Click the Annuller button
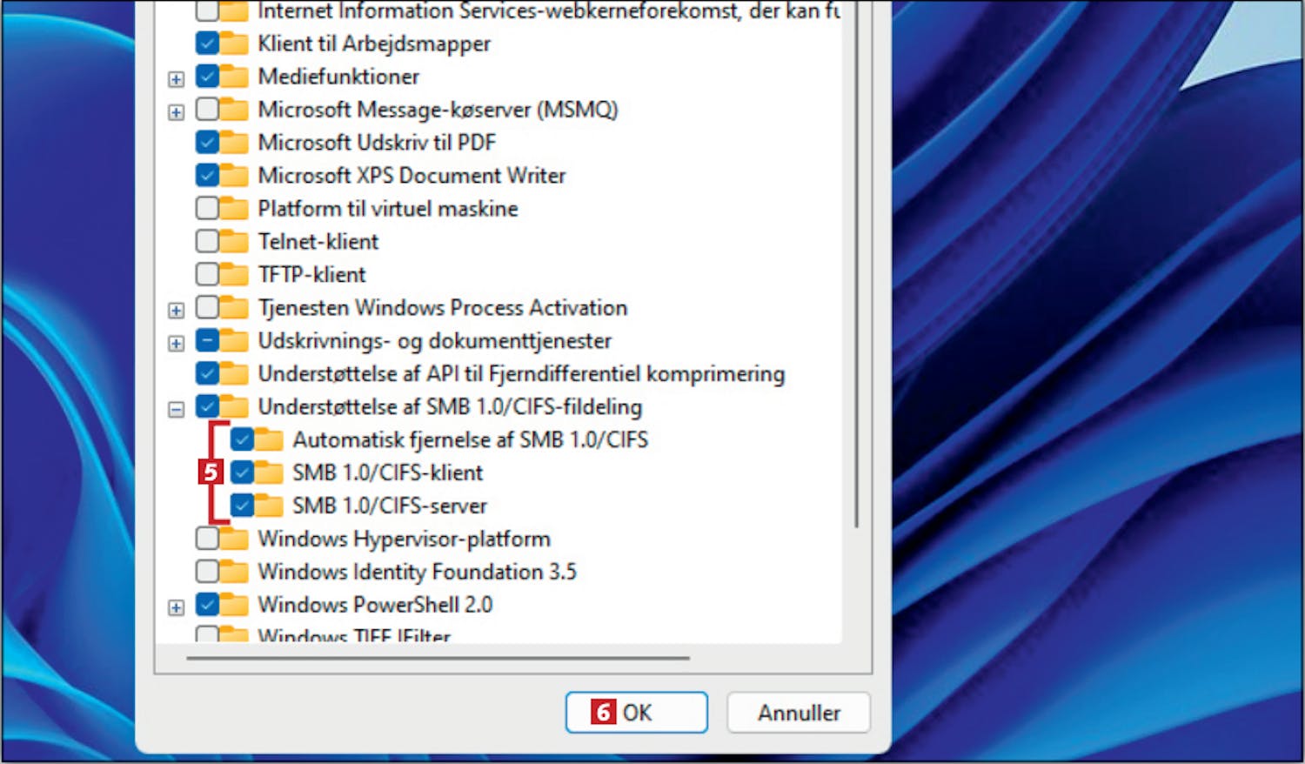This screenshot has height=764, width=1305. click(799, 713)
